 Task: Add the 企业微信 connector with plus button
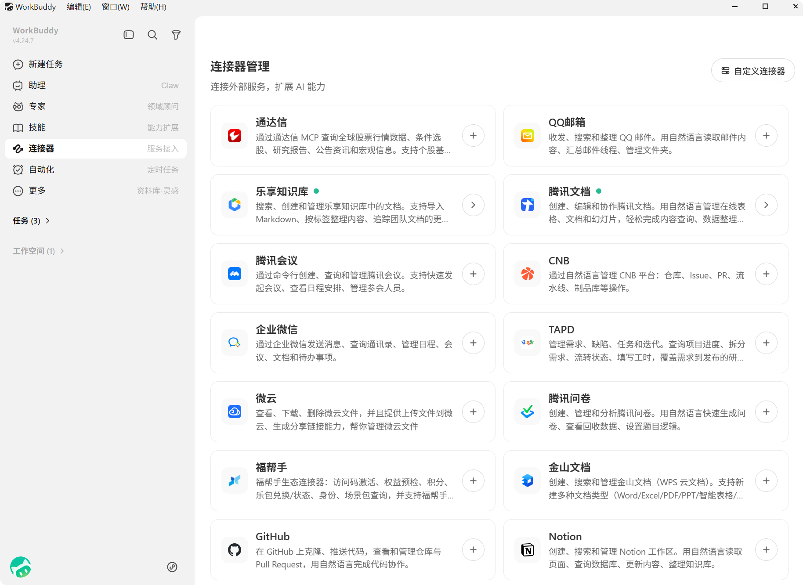pos(473,343)
